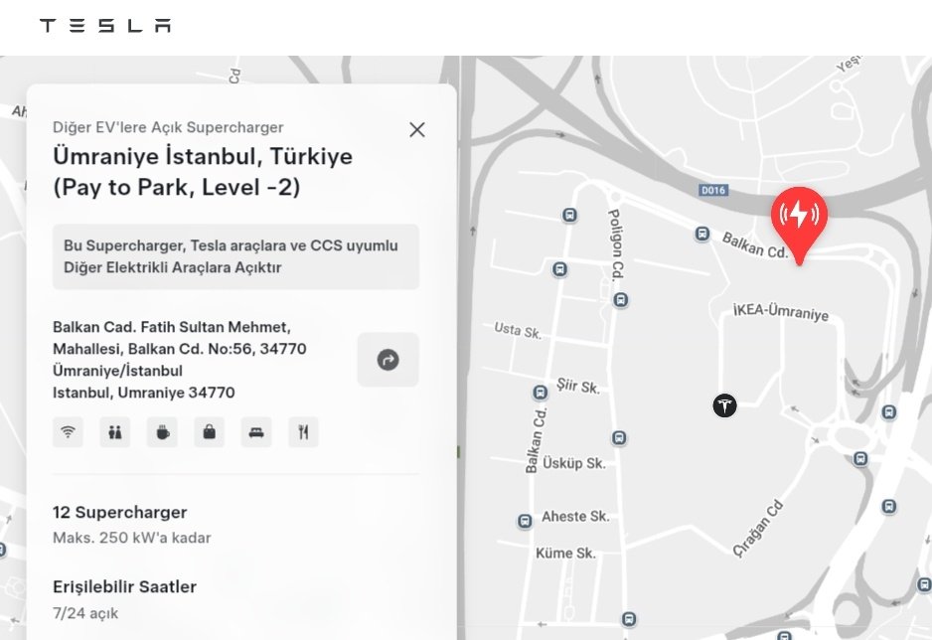
Task: Click the transit stop left of Balkan Cd. near D016
Action: [701, 234]
